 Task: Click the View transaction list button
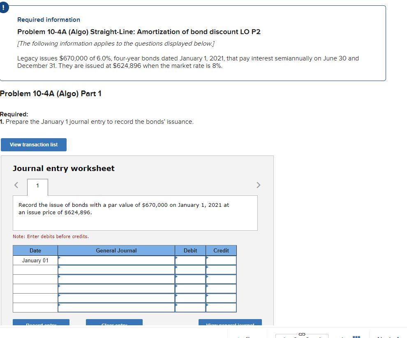(x=34, y=145)
